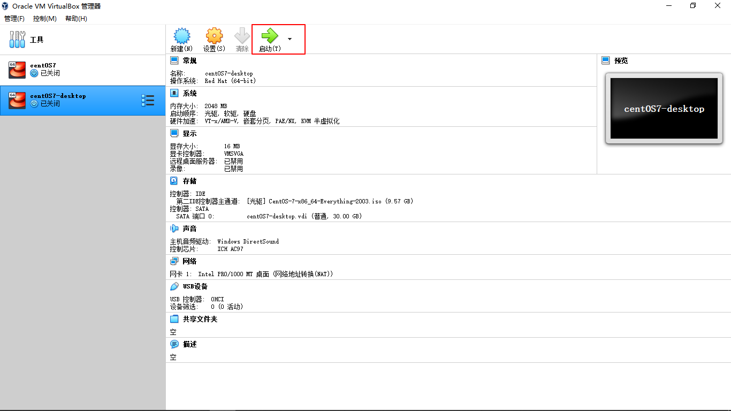Open the 控制(M) menu
Viewport: 731px width, 411px height.
[45, 19]
